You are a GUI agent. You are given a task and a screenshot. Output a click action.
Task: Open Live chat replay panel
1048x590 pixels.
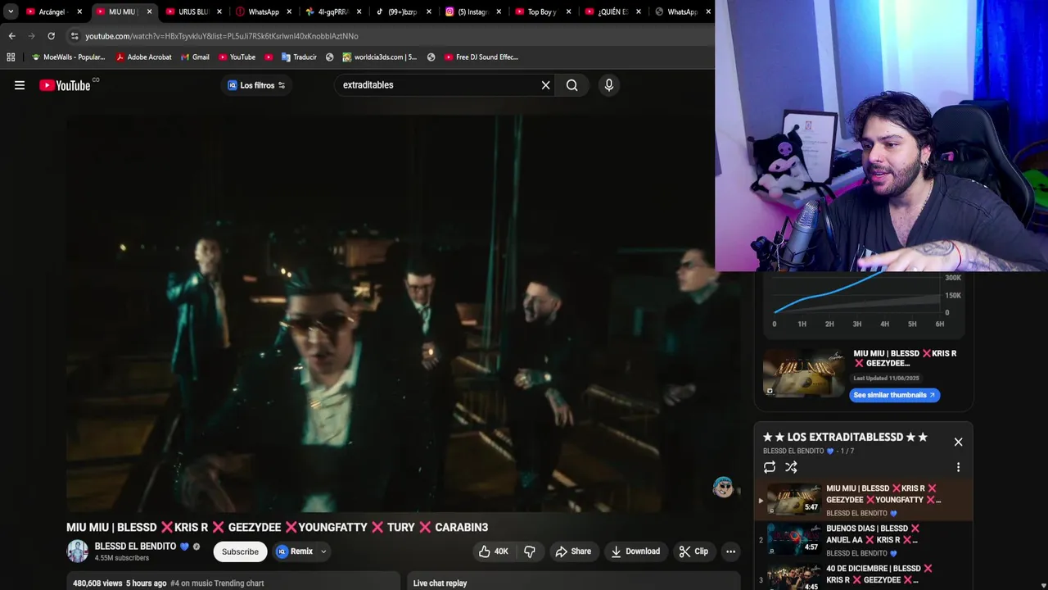573,583
